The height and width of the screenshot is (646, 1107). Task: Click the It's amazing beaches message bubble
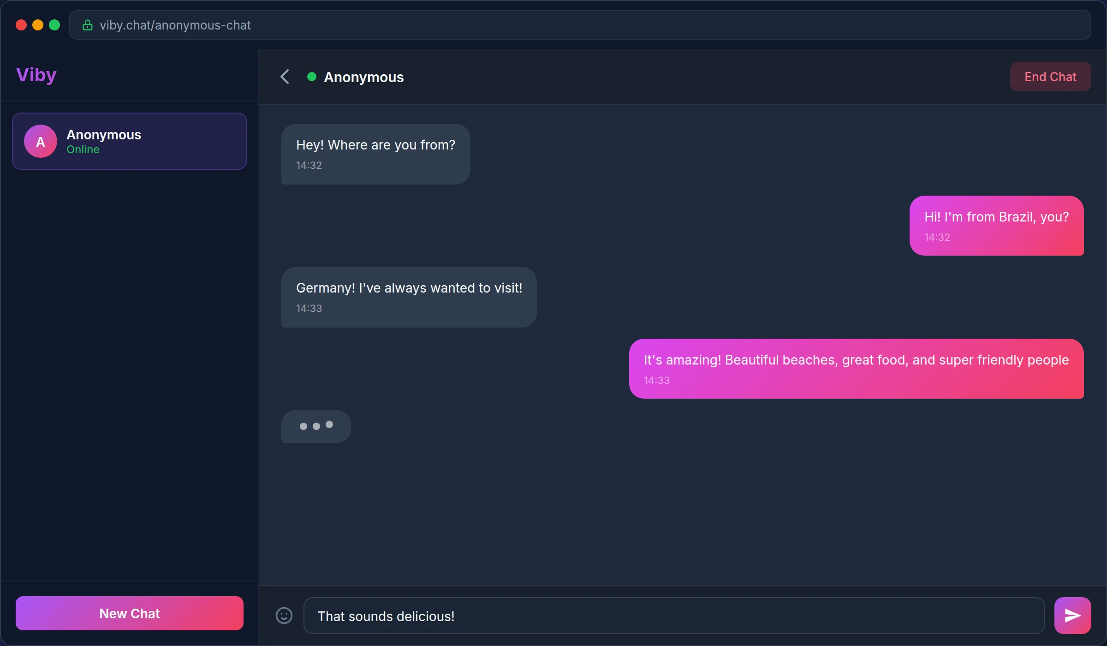(x=856, y=368)
